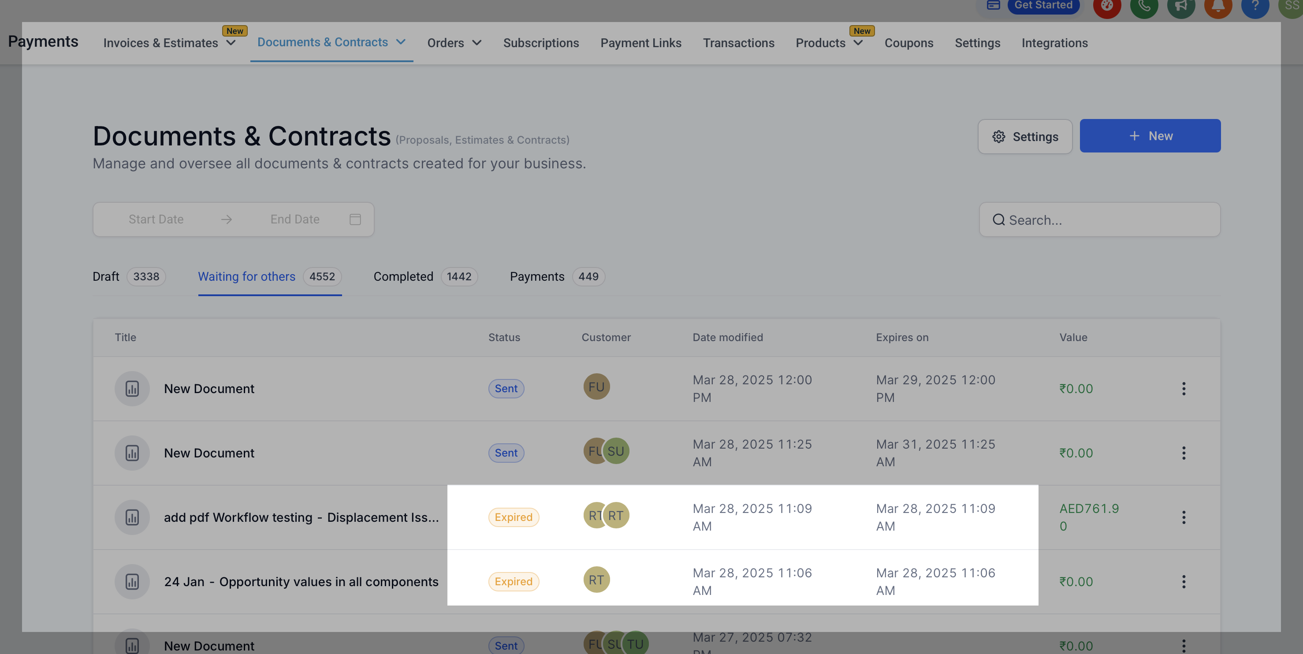Open the help question mark icon
The width and height of the screenshot is (1303, 654).
1255,6
